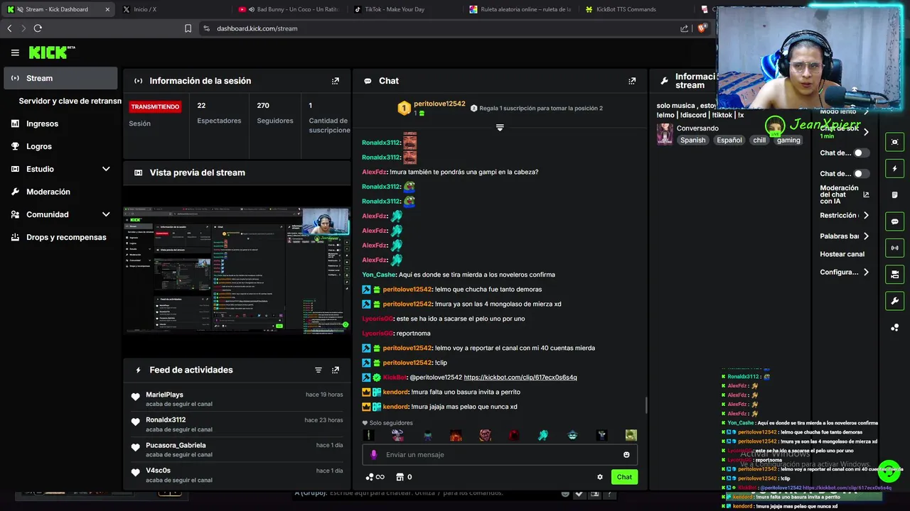Pop out the Información de la sesión panel
The width and height of the screenshot is (910, 511).
[336, 81]
